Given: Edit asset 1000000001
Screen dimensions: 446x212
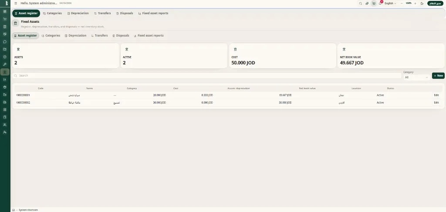Looking at the screenshot, I should 436,95.
